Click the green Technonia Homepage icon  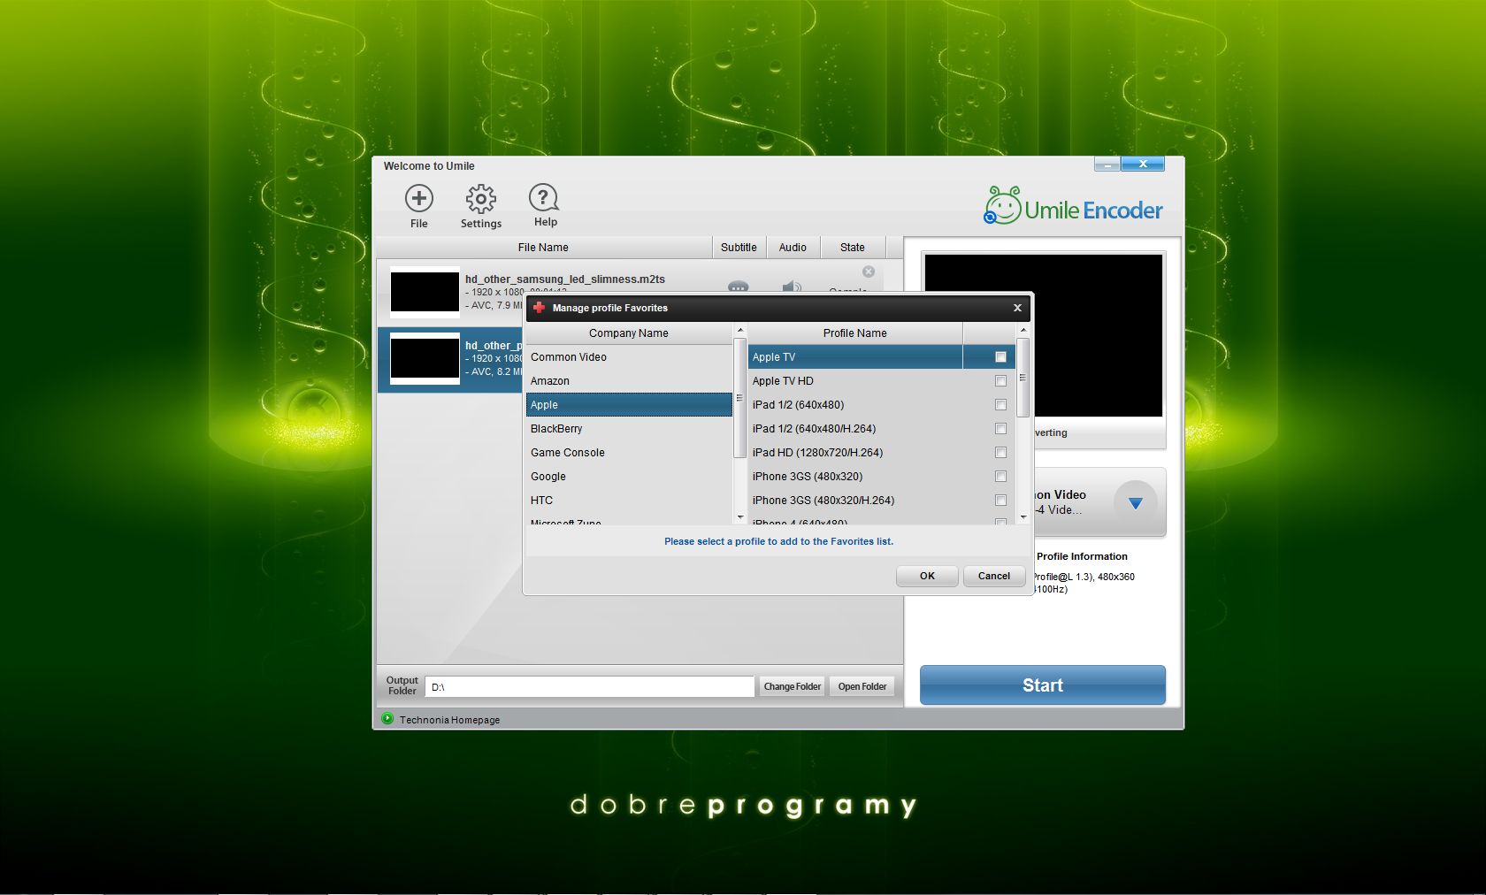tap(387, 718)
